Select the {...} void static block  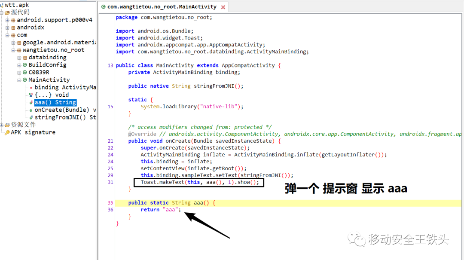[x=52, y=95]
